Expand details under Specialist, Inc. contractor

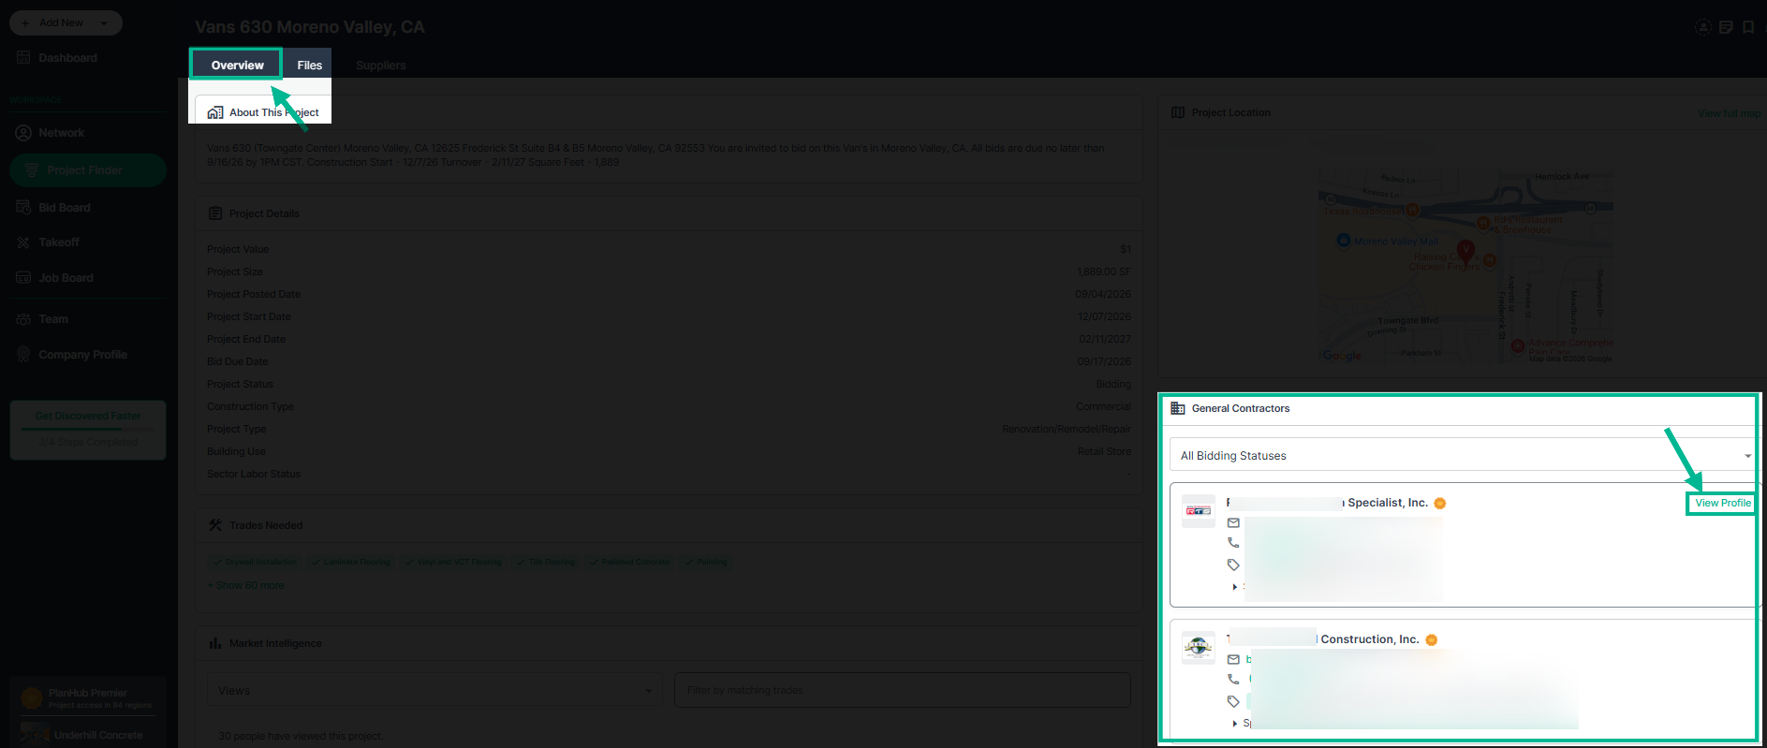click(1235, 587)
